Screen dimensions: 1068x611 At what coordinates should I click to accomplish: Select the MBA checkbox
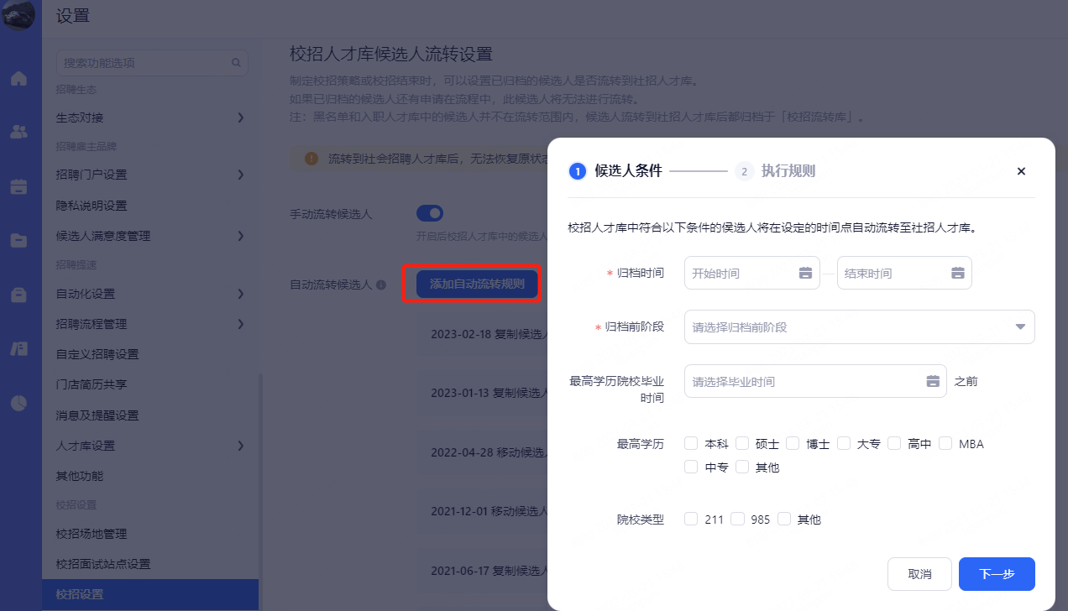[x=945, y=443]
